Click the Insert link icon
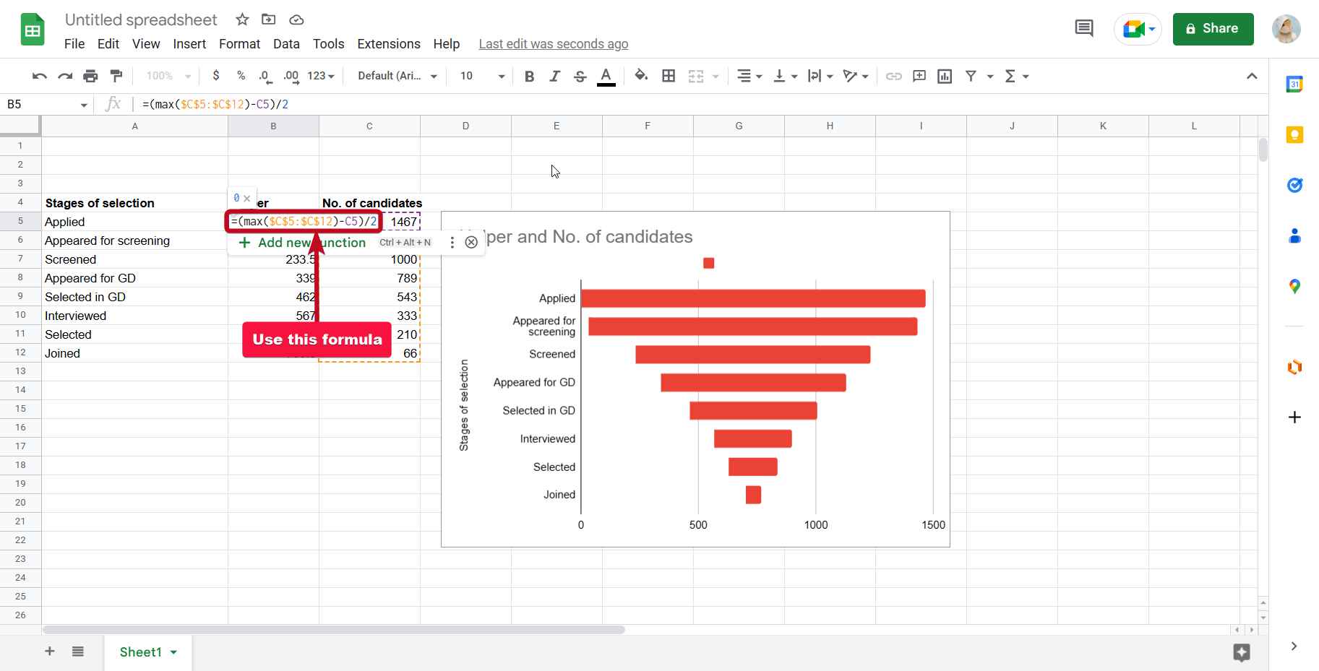Image resolution: width=1319 pixels, height=671 pixels. click(894, 76)
